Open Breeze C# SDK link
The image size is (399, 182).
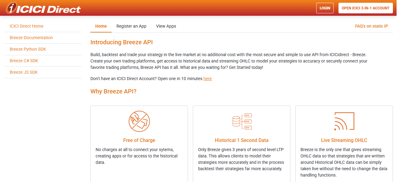tap(24, 61)
